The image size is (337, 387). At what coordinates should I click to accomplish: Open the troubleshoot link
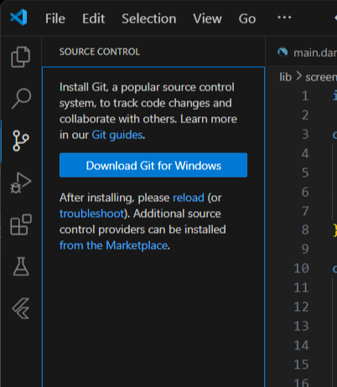tap(91, 214)
